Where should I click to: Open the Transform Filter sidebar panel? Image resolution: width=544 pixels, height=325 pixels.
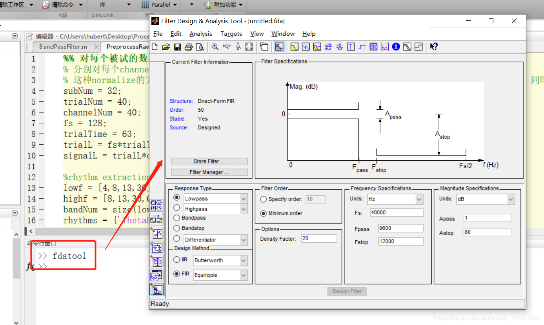156,219
